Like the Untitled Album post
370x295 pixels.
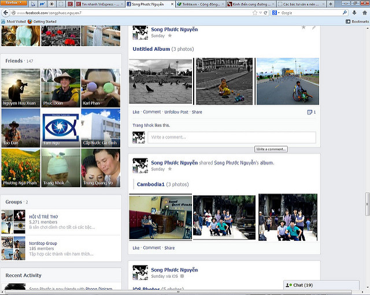[136, 112]
